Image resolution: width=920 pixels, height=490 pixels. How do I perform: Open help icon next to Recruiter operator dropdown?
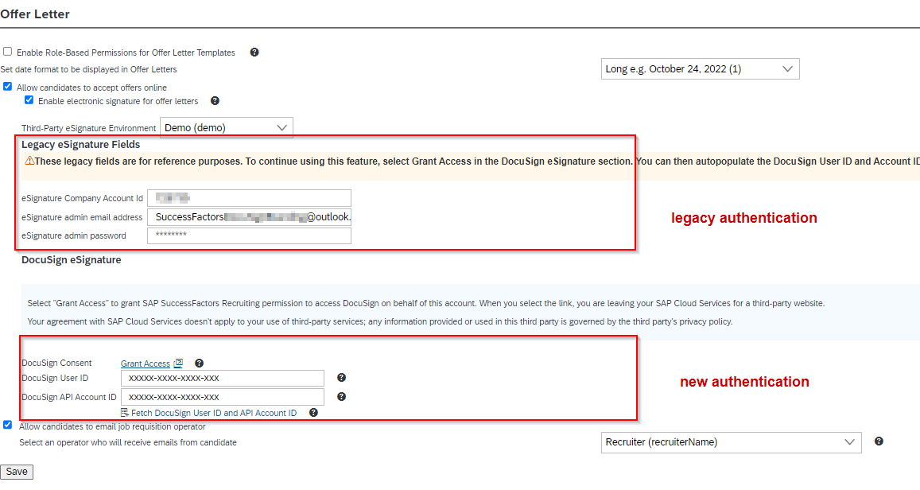879,441
